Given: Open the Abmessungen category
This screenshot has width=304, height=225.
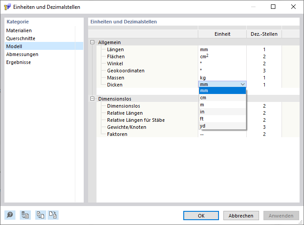Looking at the screenshot, I should 22,54.
